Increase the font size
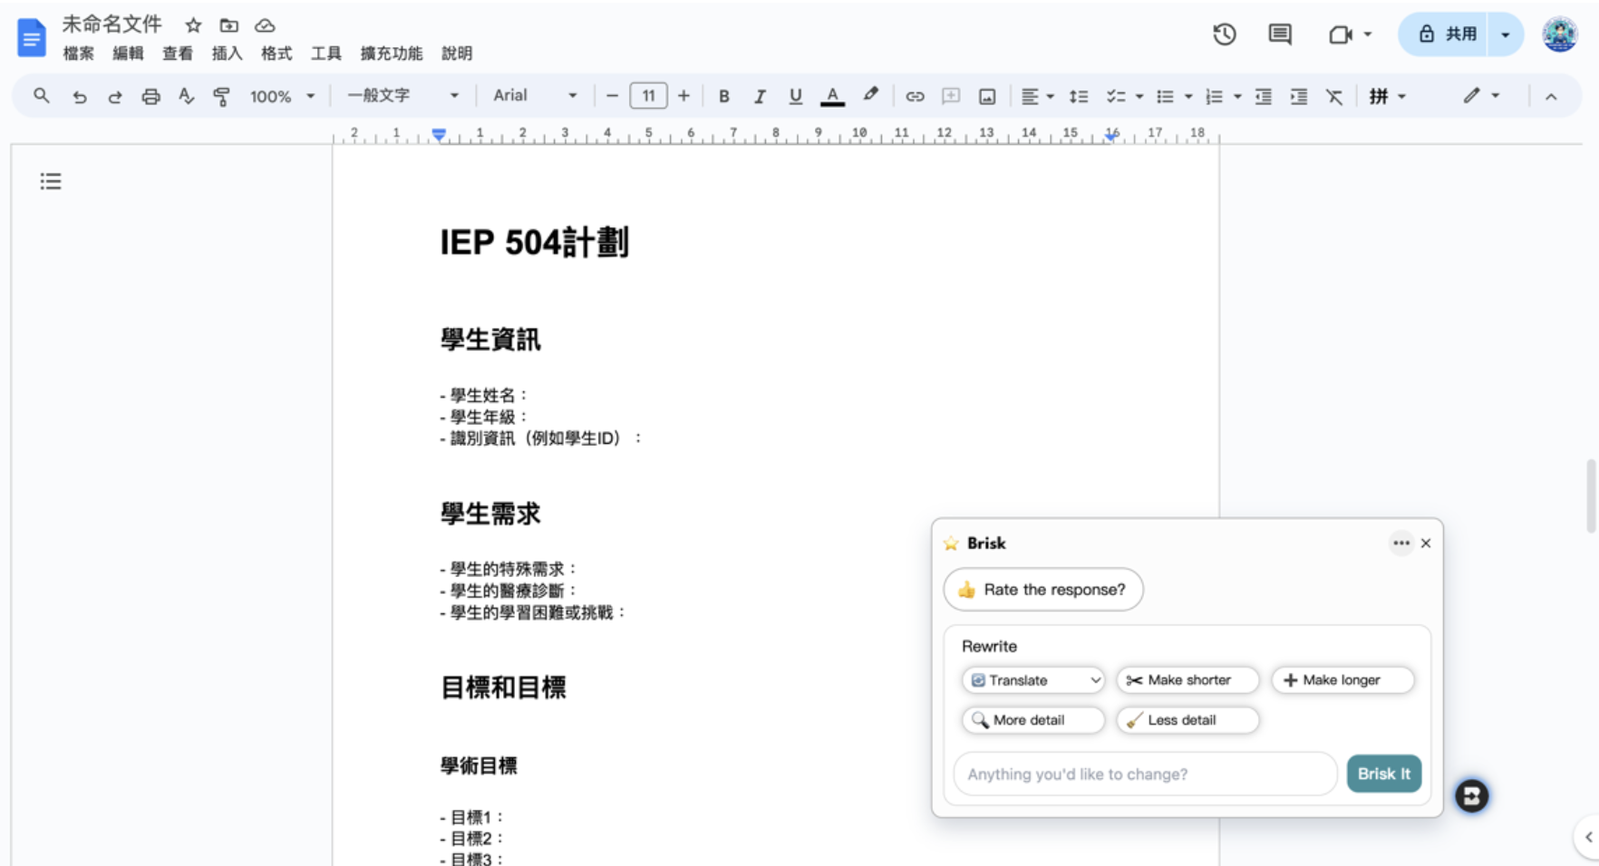Screen dimensions: 1599x866 [x=683, y=95]
